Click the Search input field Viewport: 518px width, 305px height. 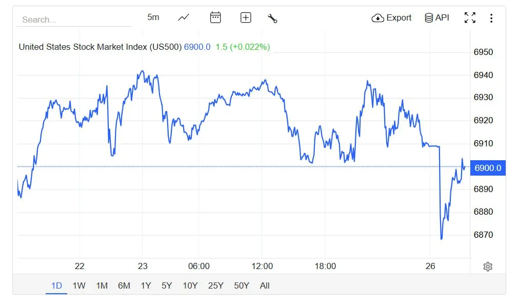[x=74, y=20]
